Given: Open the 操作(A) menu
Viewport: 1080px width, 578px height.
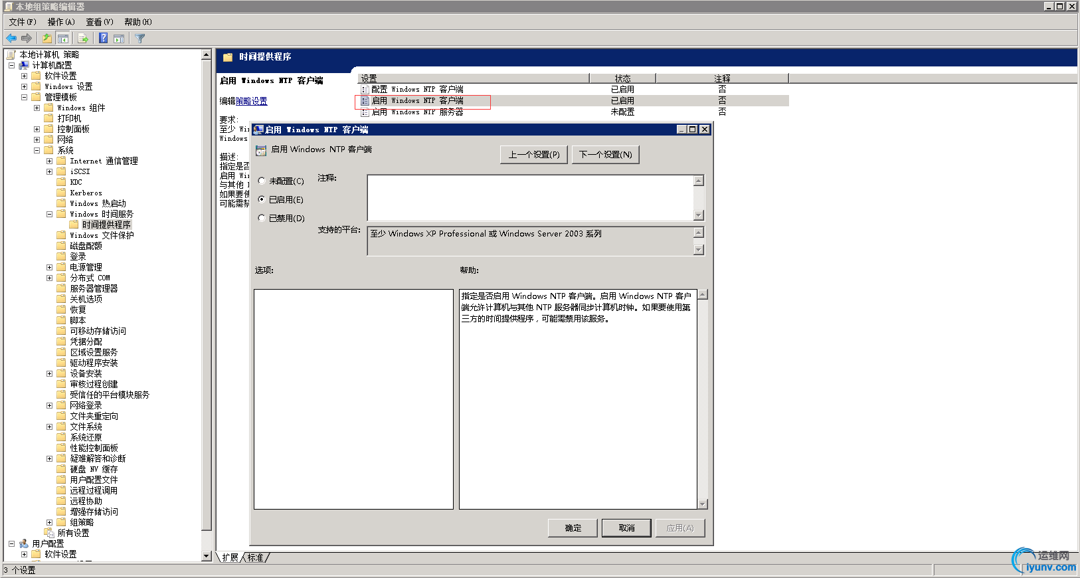Looking at the screenshot, I should click(x=61, y=22).
